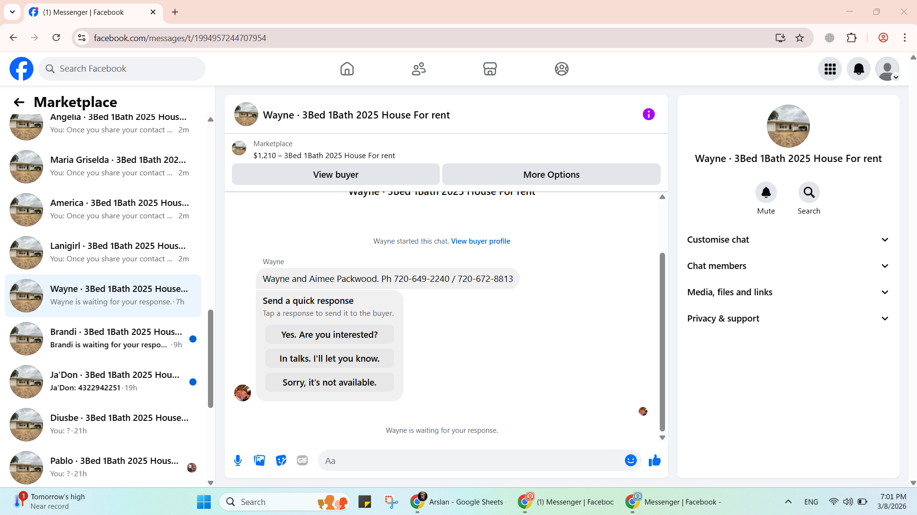
Task: Choose a GIF from the composer
Action: tap(303, 461)
